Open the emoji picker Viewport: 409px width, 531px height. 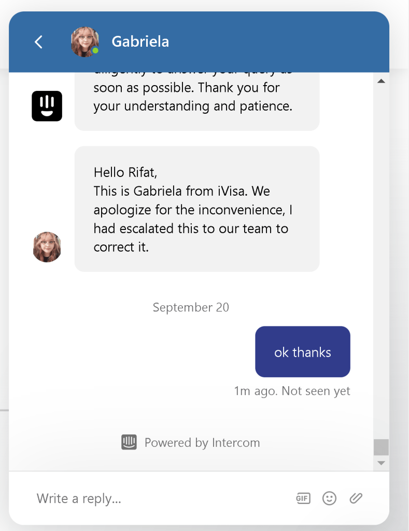click(x=329, y=498)
